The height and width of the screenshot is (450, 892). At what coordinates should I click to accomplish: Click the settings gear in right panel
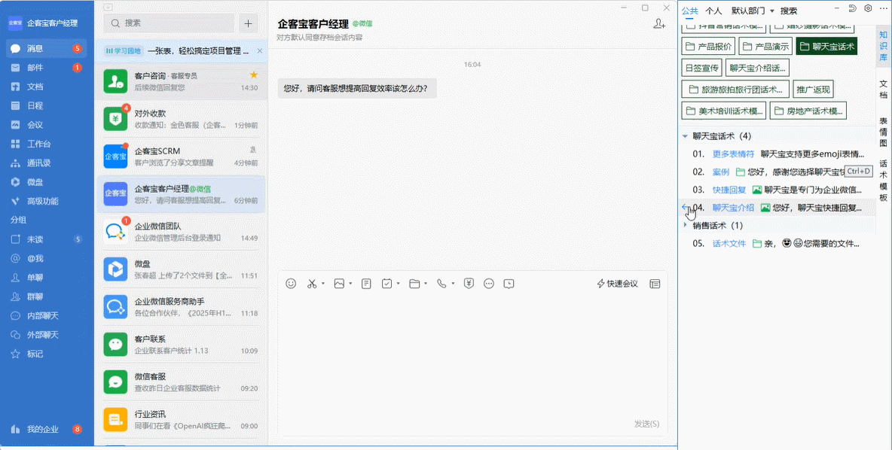tap(868, 8)
